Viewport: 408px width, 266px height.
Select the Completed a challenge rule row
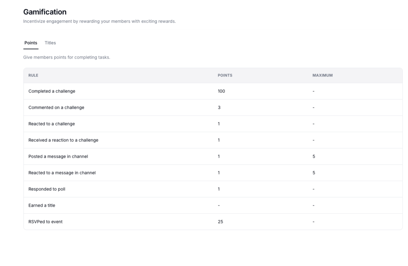53,91
